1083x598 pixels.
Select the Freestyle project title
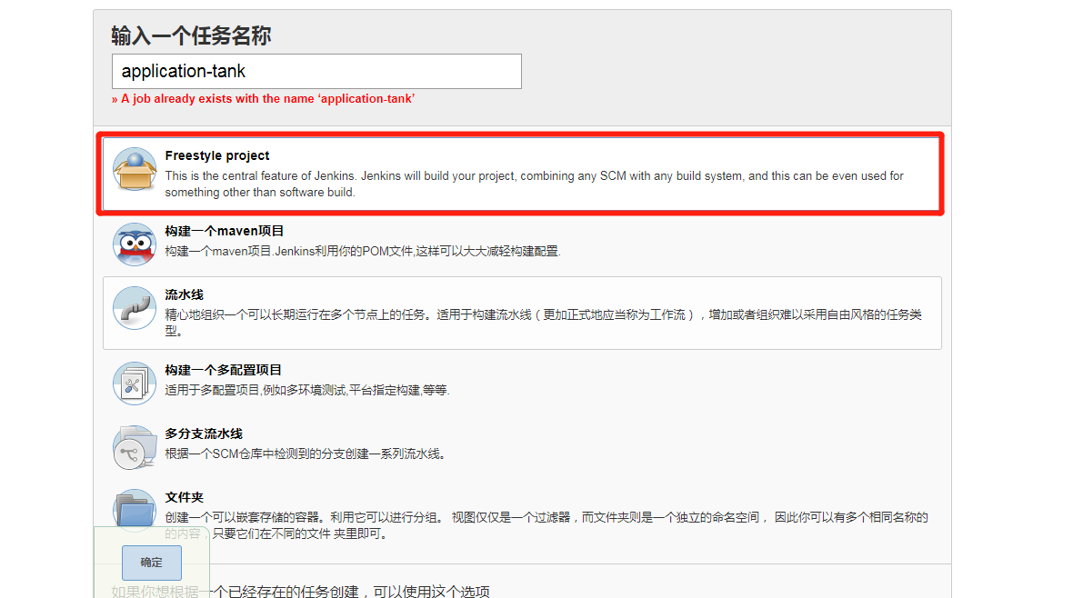tap(217, 155)
